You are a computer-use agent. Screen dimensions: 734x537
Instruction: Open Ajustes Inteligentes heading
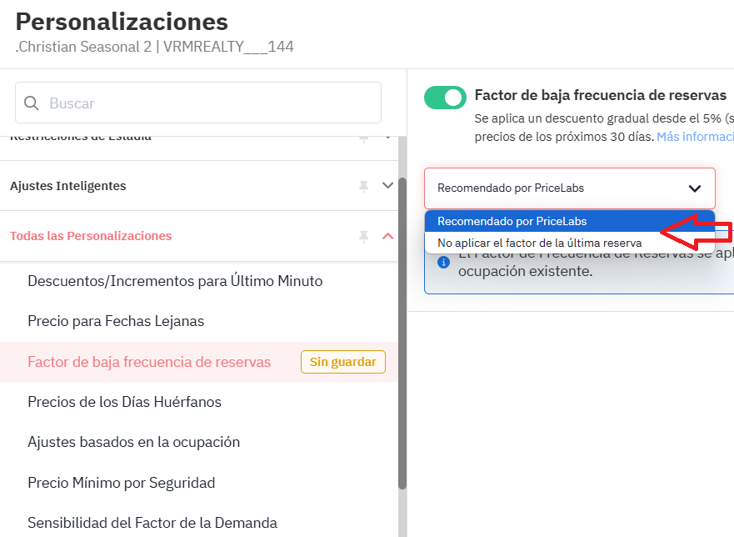point(67,186)
